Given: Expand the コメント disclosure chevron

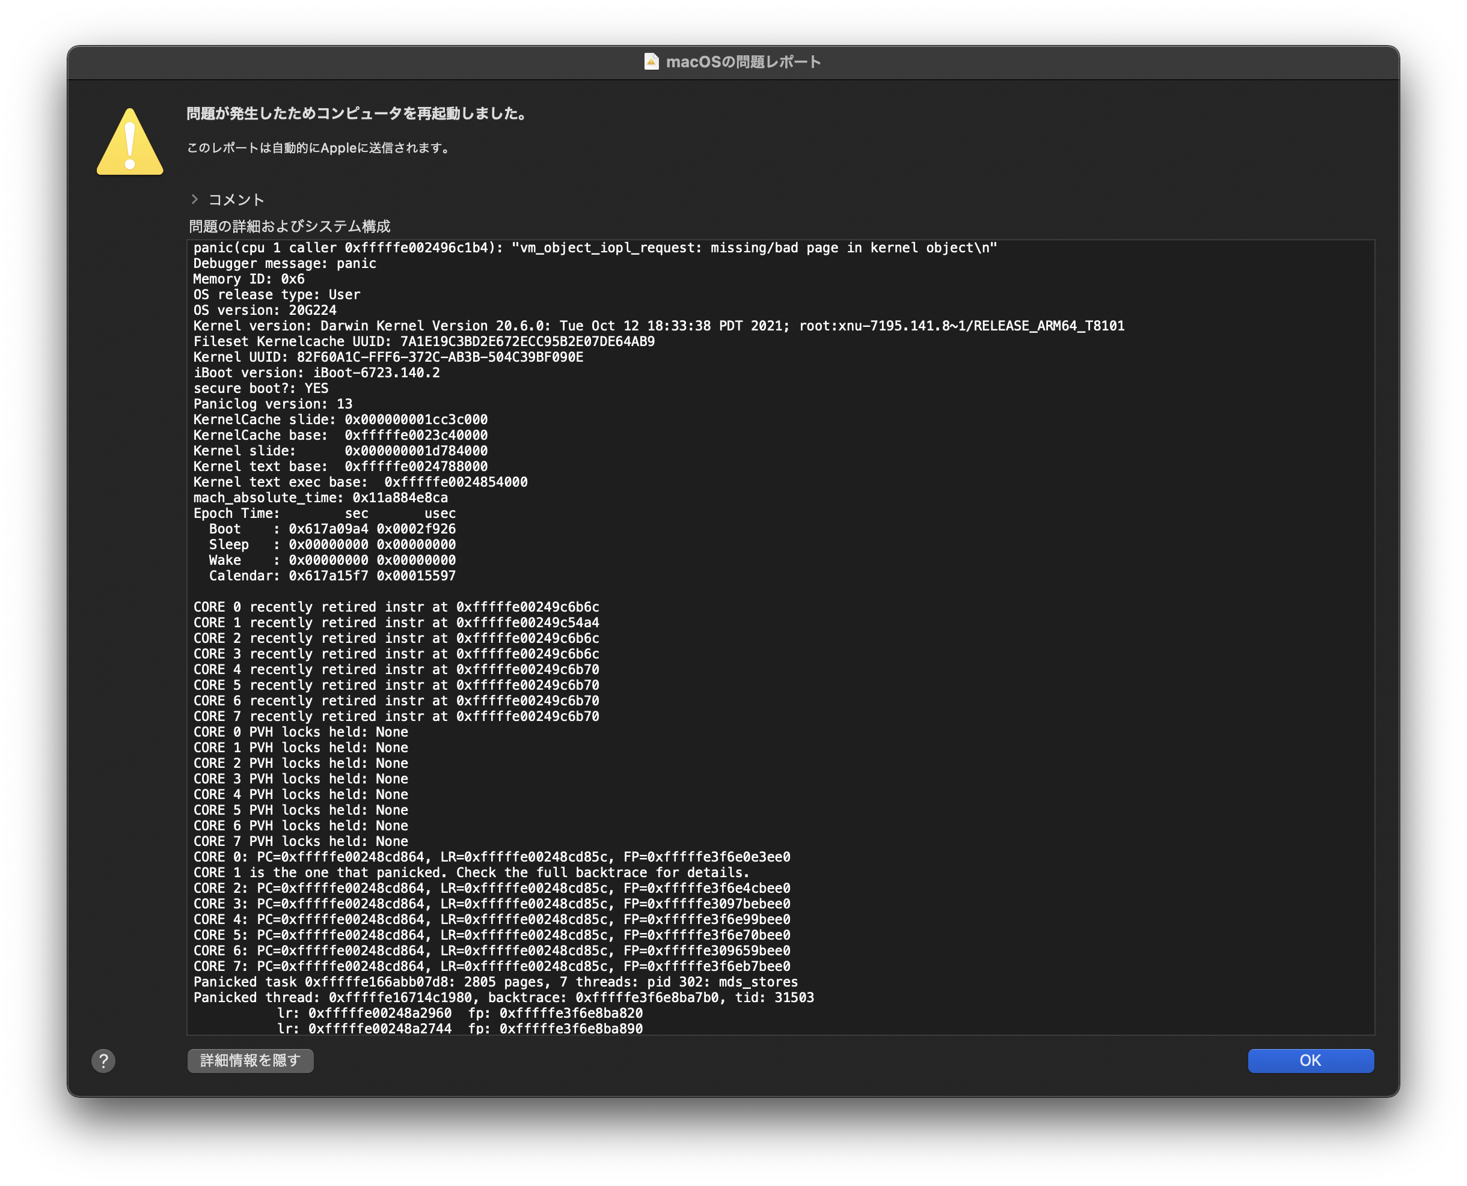Looking at the screenshot, I should pyautogui.click(x=195, y=199).
